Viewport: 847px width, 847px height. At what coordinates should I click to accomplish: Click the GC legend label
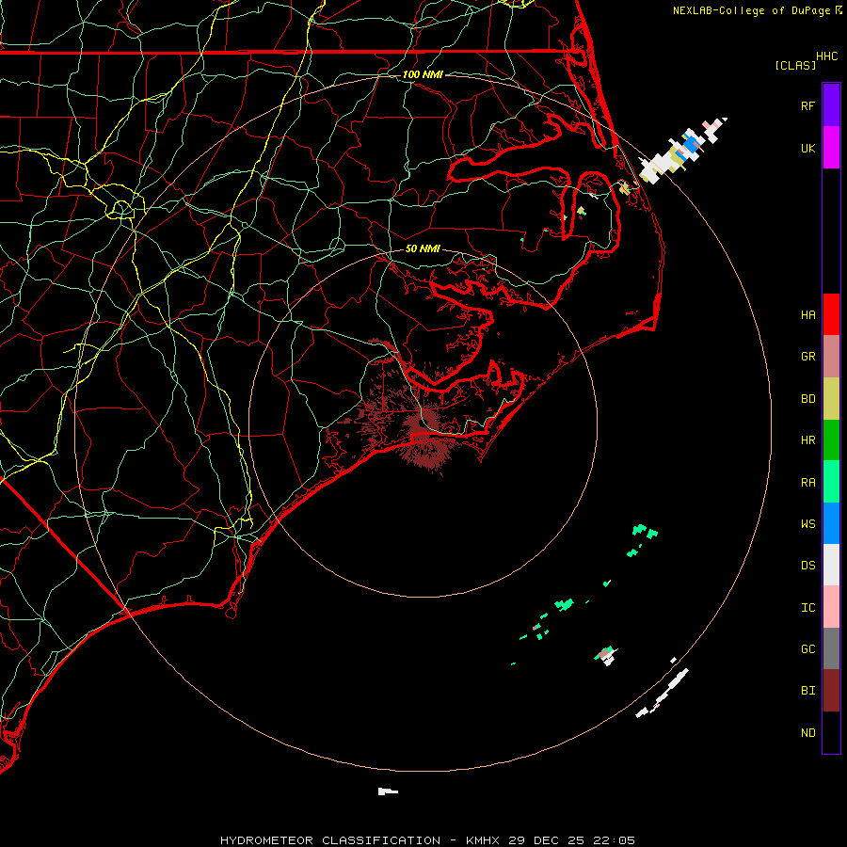coord(807,648)
